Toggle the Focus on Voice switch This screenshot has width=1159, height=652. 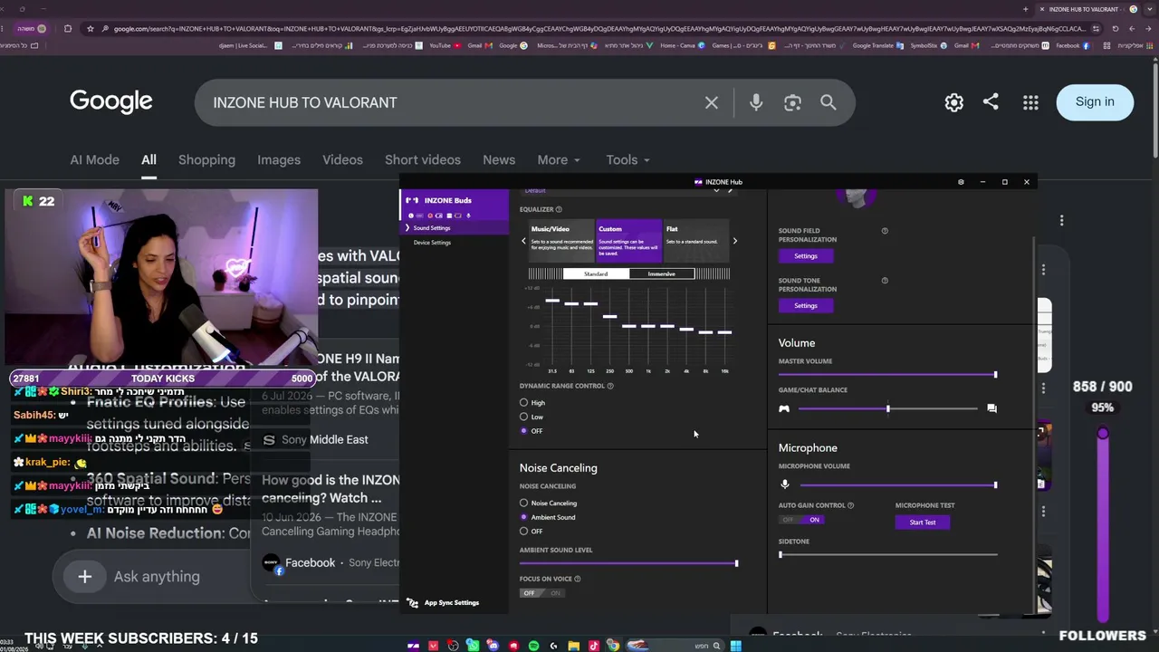tap(541, 593)
